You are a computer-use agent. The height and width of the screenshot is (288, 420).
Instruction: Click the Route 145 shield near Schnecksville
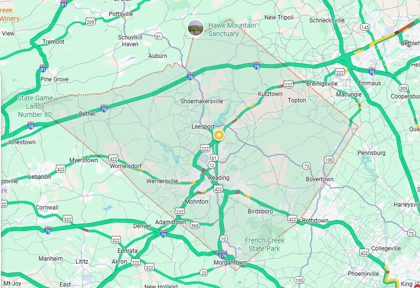pos(365,27)
